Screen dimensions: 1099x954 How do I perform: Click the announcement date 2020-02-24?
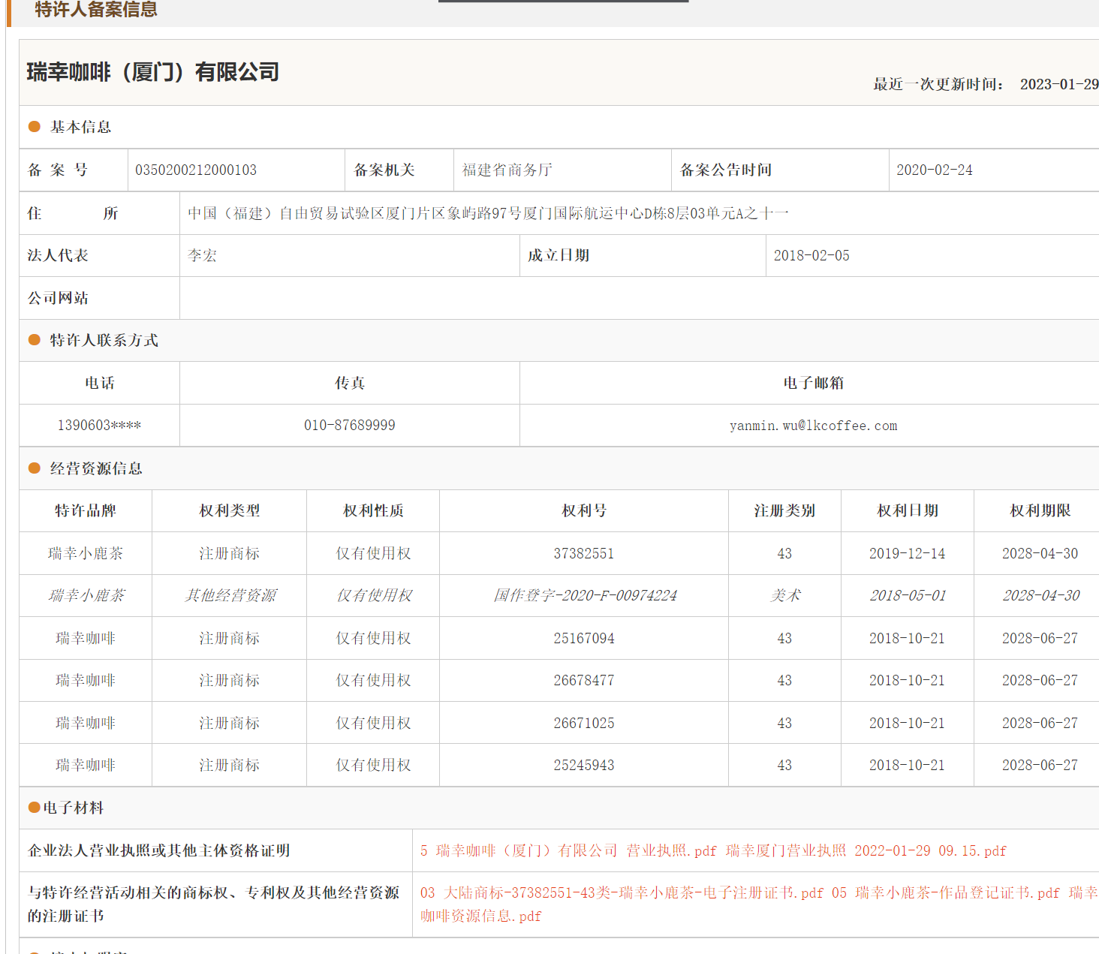click(x=935, y=170)
